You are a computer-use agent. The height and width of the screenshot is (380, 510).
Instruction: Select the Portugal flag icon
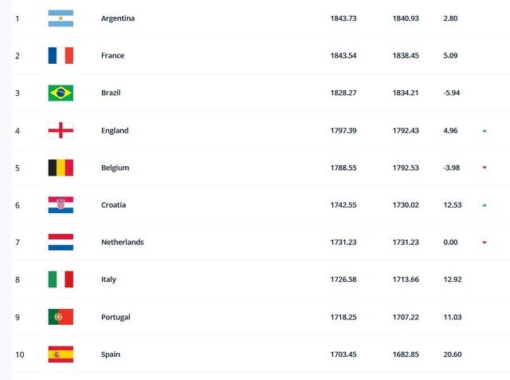tap(61, 317)
